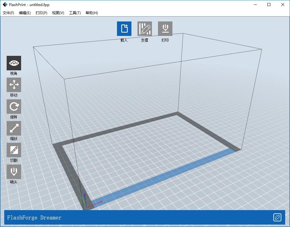This screenshot has width=290, height=227.
Task: Open the 视图(V) menu
Action: (58, 13)
